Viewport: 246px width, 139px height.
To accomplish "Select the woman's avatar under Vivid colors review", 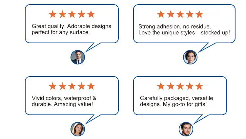I will click(x=78, y=129).
